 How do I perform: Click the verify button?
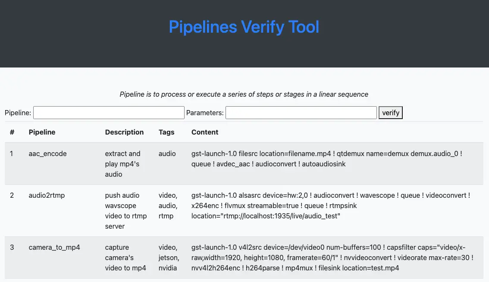click(390, 113)
